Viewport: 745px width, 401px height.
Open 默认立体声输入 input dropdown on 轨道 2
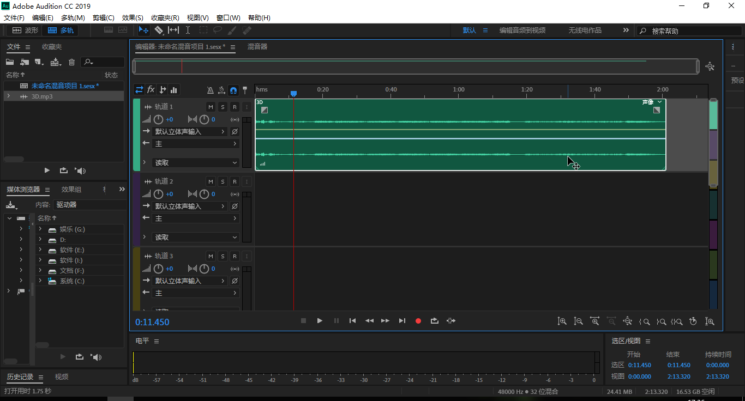pyautogui.click(x=190, y=206)
